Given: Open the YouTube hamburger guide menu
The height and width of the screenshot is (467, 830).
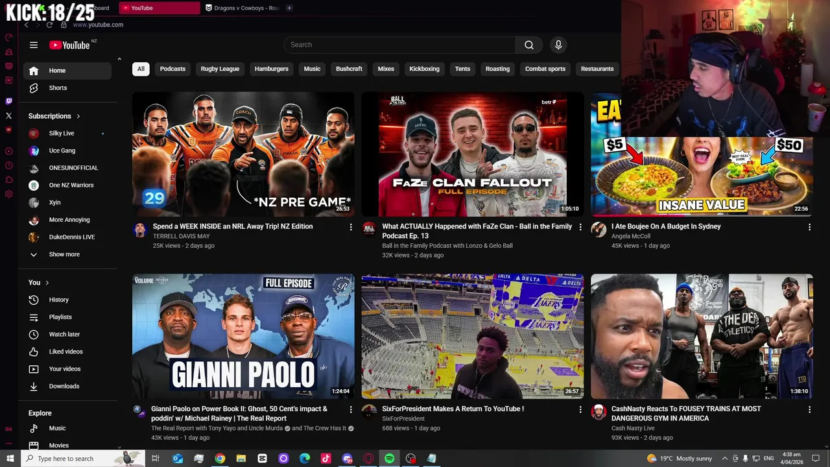Looking at the screenshot, I should 34,45.
